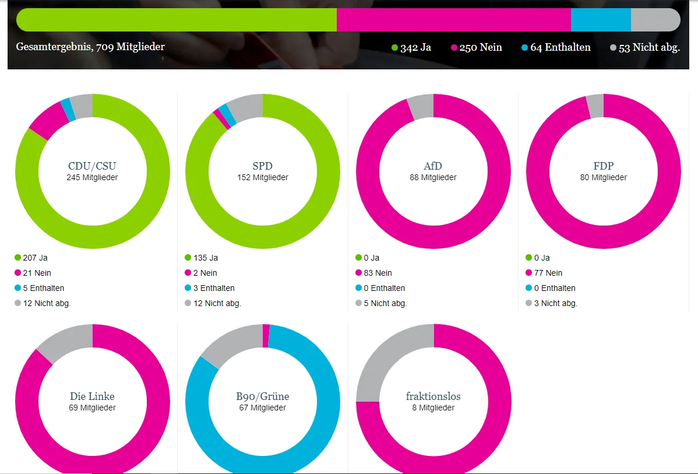Click the grey Nicht abg. segment of overall bar
The height and width of the screenshot is (474, 698).
(655, 20)
